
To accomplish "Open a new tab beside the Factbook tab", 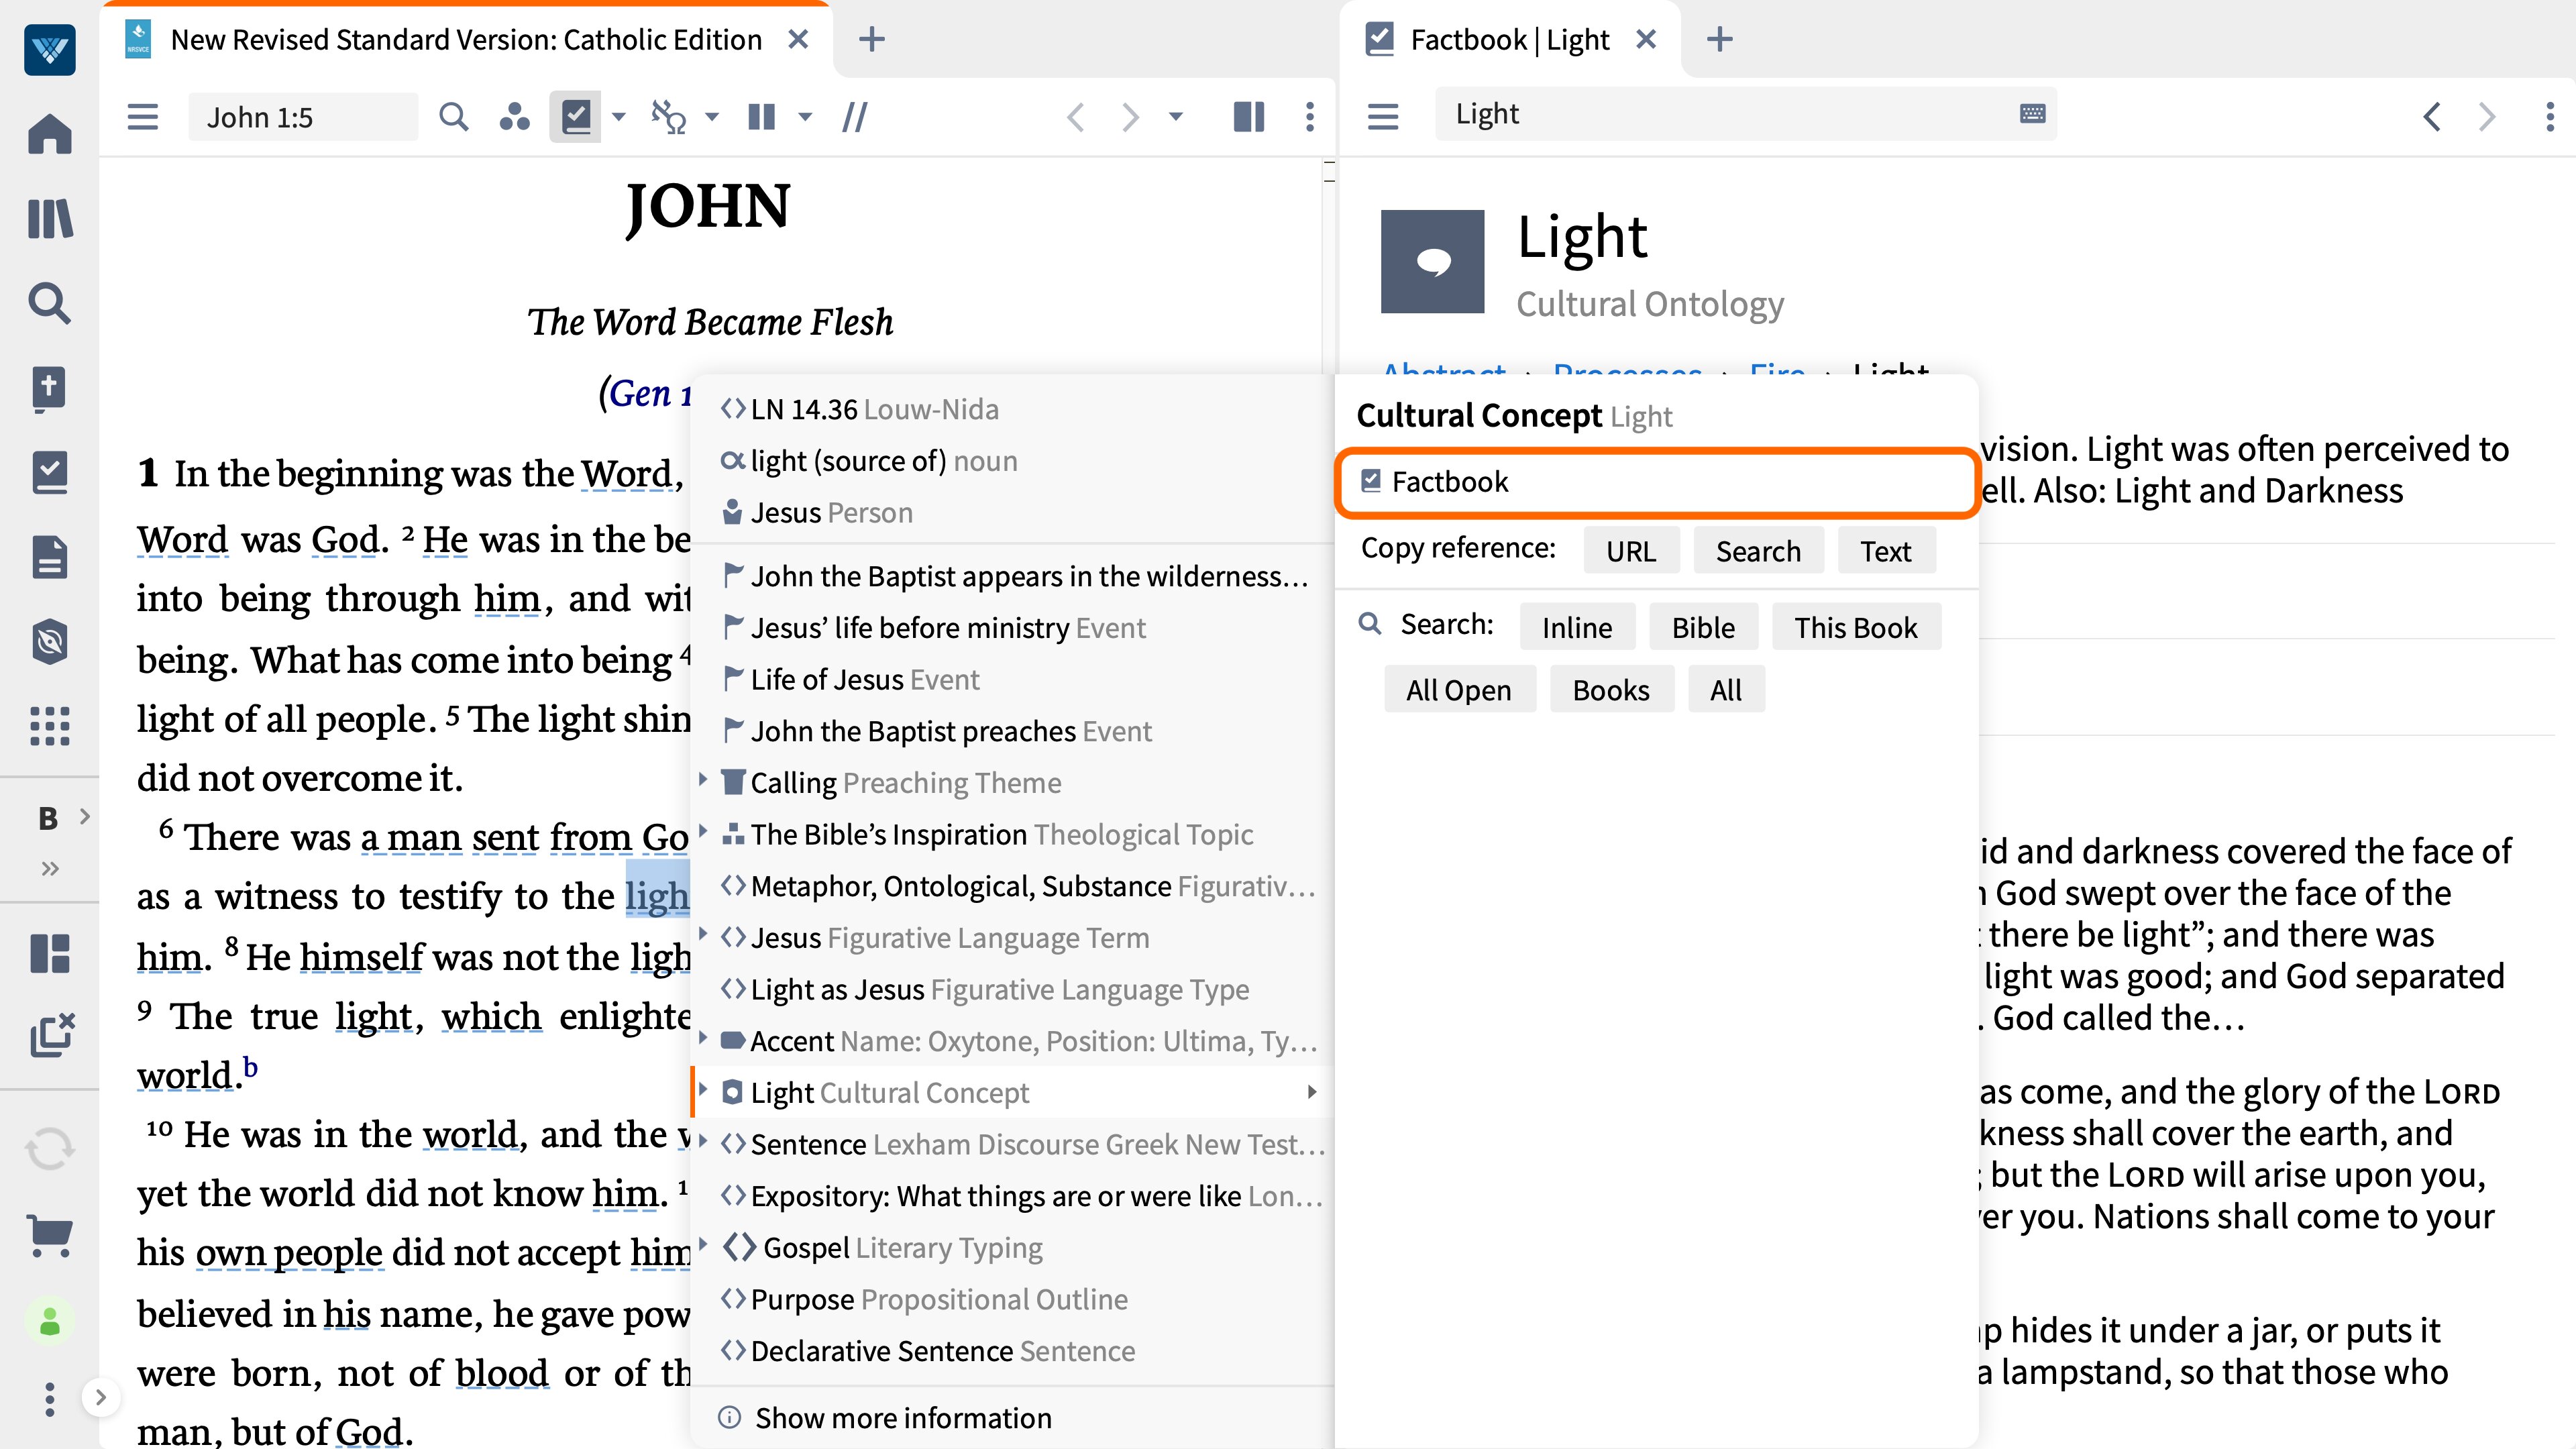I will [1719, 40].
